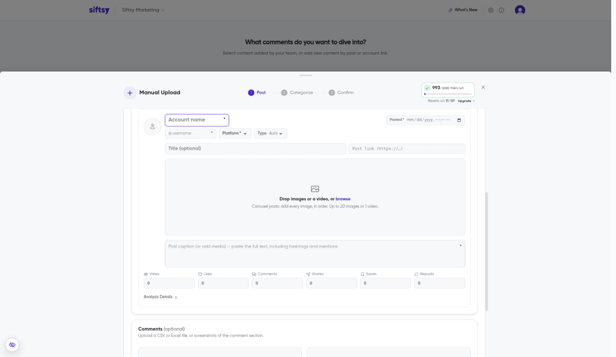Click the image upload icon in drop zone
This screenshot has height=357, width=616.
click(315, 189)
